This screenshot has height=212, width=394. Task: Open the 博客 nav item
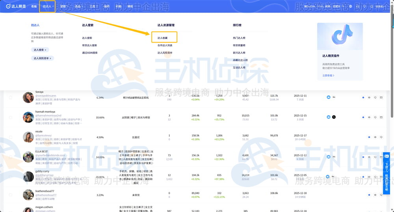[130, 6]
